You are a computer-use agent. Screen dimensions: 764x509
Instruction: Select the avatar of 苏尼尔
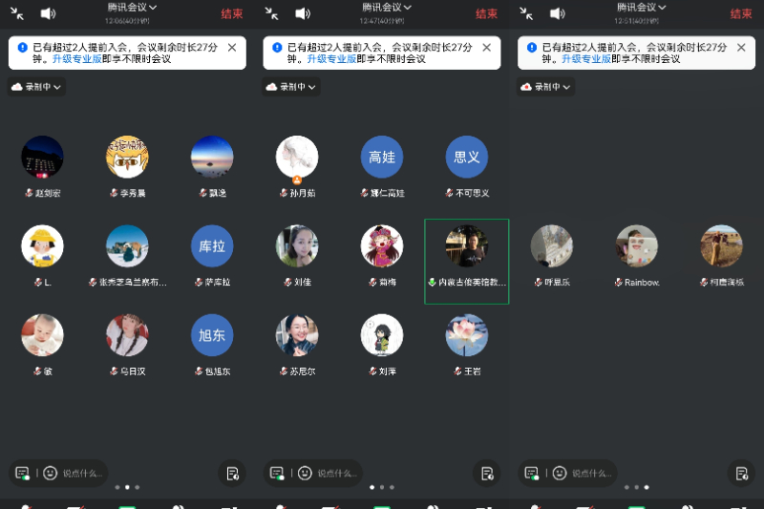point(297,335)
